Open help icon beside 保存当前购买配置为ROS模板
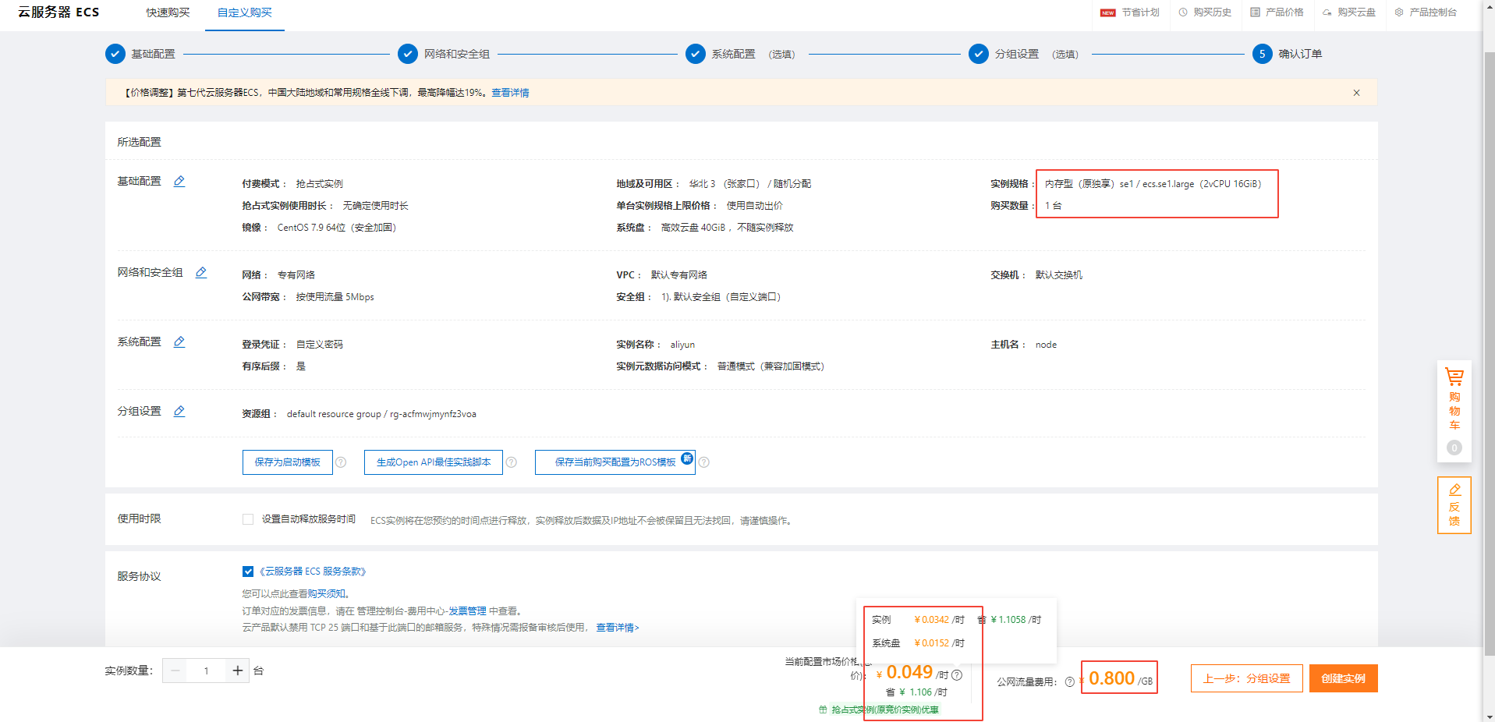 coord(704,462)
